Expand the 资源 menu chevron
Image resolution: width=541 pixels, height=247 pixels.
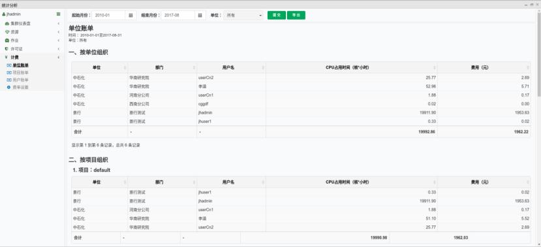[x=58, y=32]
